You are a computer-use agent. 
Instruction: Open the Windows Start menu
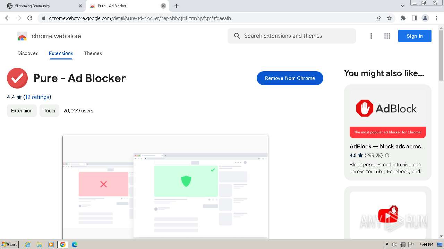tap(10, 245)
